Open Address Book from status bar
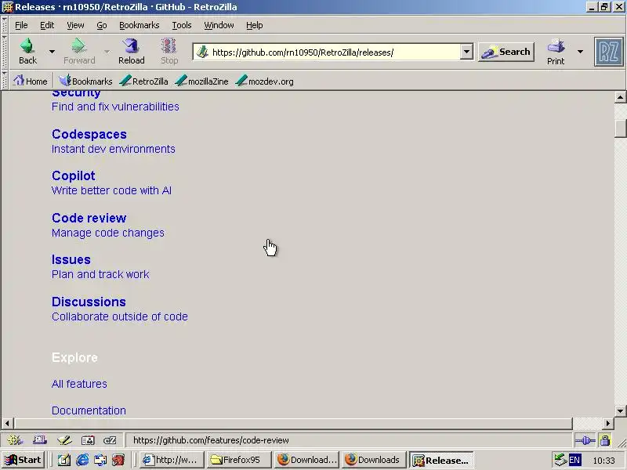The width and height of the screenshot is (627, 470). [88, 440]
